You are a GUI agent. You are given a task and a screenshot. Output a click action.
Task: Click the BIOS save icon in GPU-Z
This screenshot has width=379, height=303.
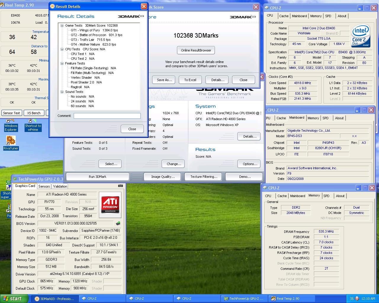118,223
